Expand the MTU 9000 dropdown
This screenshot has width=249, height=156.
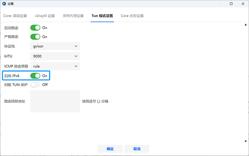pyautogui.click(x=55, y=56)
